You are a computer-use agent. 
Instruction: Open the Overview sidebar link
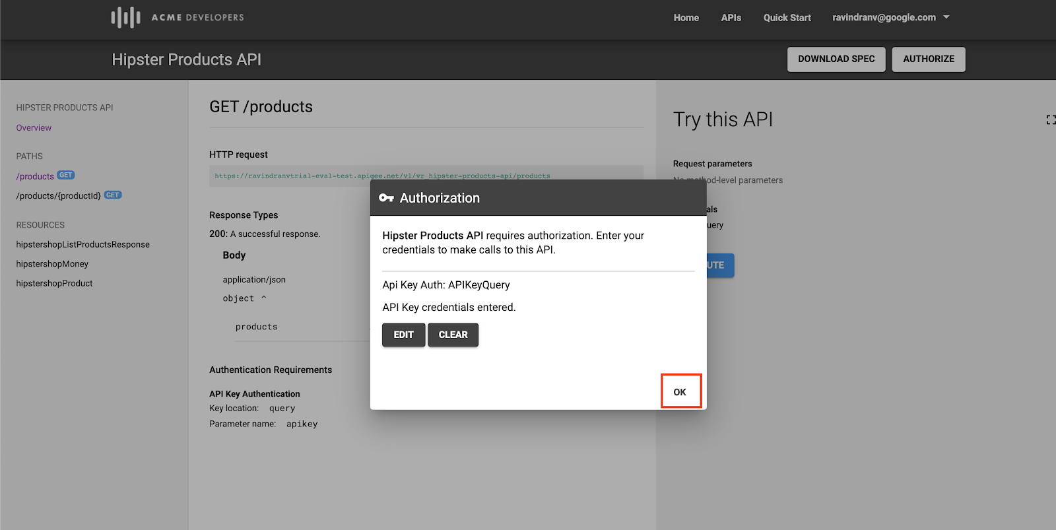(x=34, y=128)
